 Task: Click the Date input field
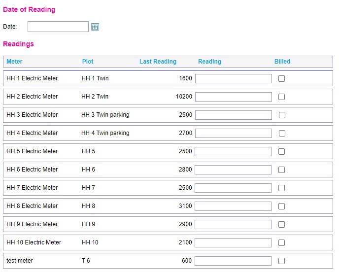58,27
